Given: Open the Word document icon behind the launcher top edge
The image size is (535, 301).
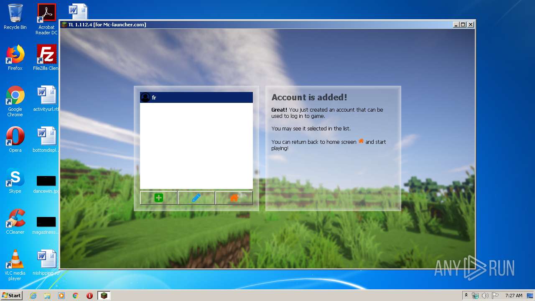Looking at the screenshot, I should coord(78,12).
